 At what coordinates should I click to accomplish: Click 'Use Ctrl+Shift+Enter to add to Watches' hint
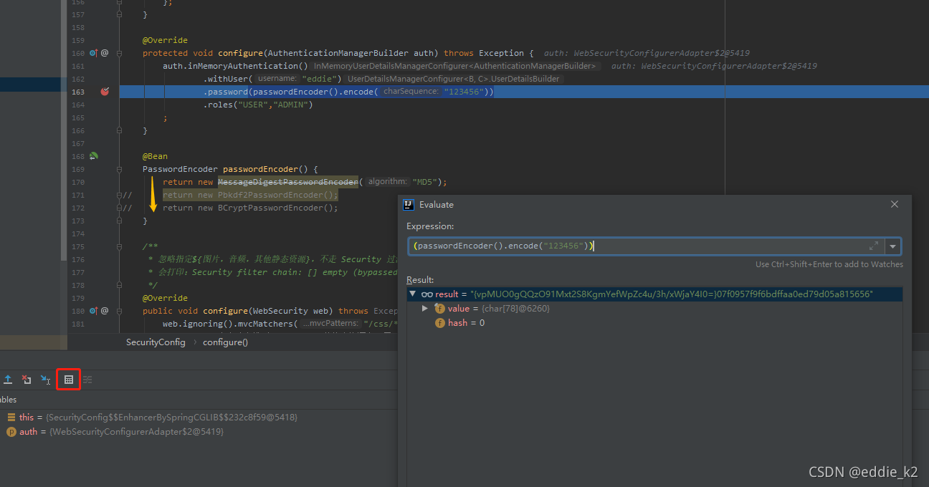pyautogui.click(x=829, y=264)
